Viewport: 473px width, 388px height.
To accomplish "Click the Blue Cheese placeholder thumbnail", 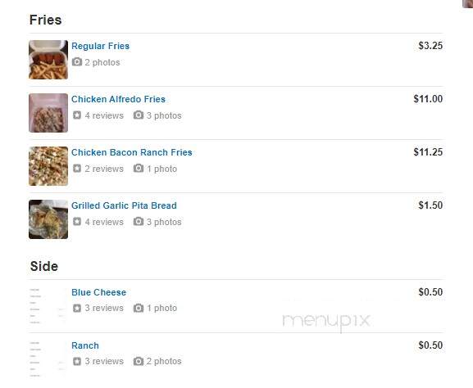I will (48, 306).
